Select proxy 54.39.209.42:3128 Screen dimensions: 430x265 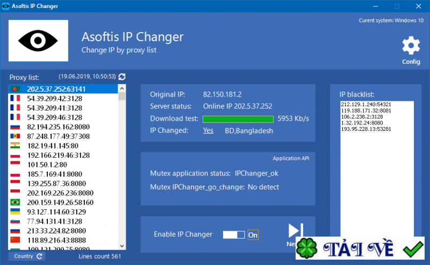click(x=63, y=99)
